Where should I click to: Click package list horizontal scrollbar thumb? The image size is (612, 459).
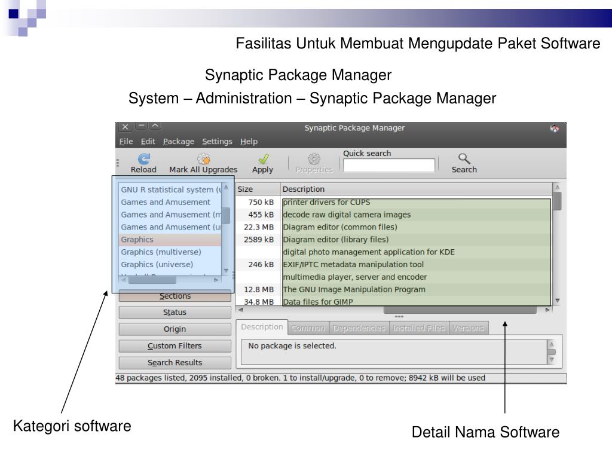[x=460, y=310]
